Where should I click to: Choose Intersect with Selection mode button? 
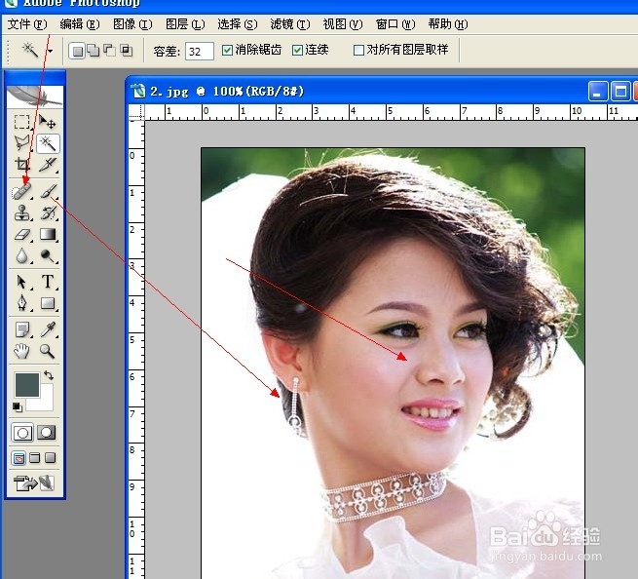pyautogui.click(x=126, y=51)
